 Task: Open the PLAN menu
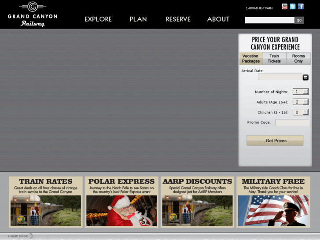(138, 19)
